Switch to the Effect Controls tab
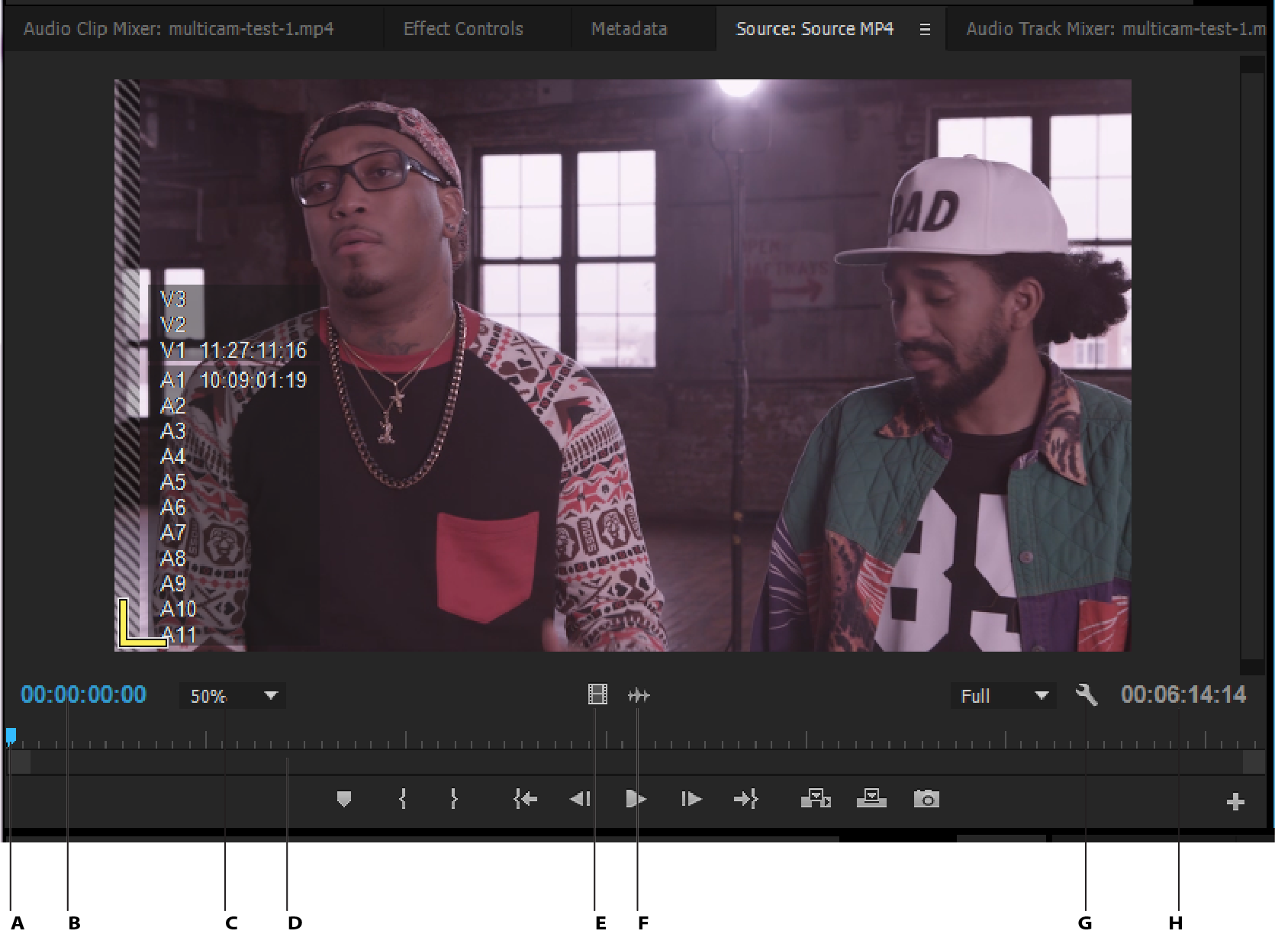Viewport: 1275px width, 934px height. pyautogui.click(x=463, y=29)
